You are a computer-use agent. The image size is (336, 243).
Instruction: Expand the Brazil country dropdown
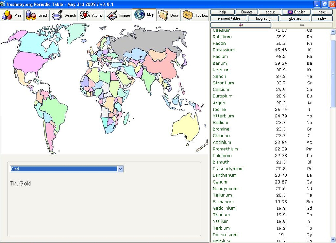coord(121,169)
